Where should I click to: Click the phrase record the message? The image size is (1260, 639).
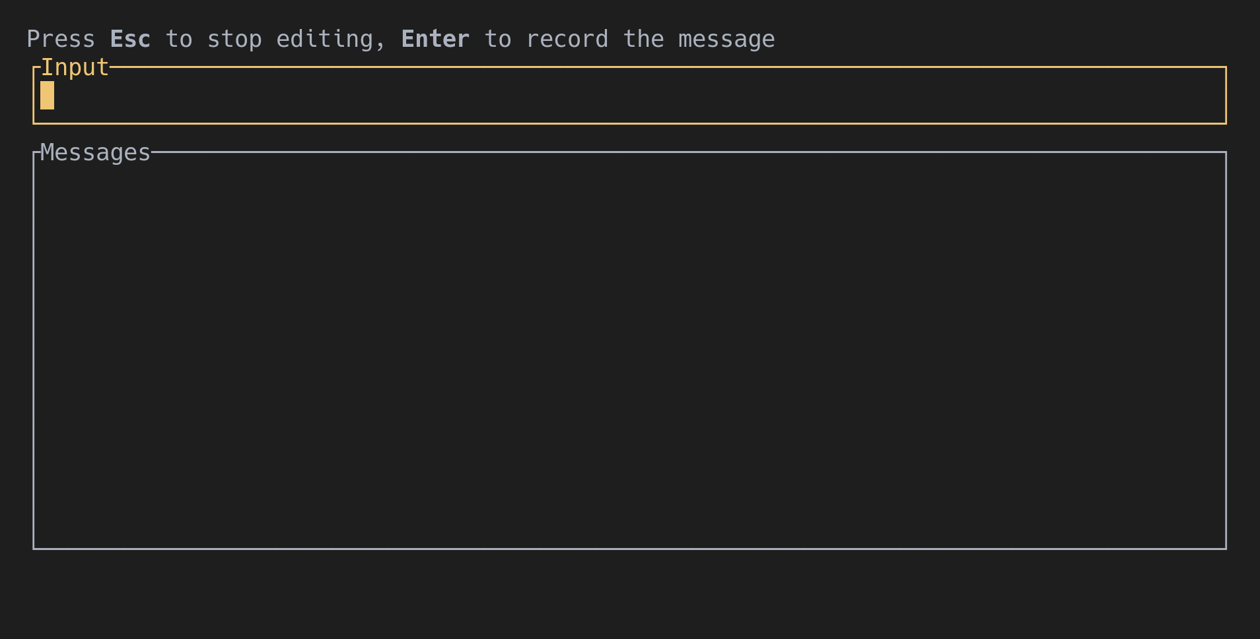point(650,38)
